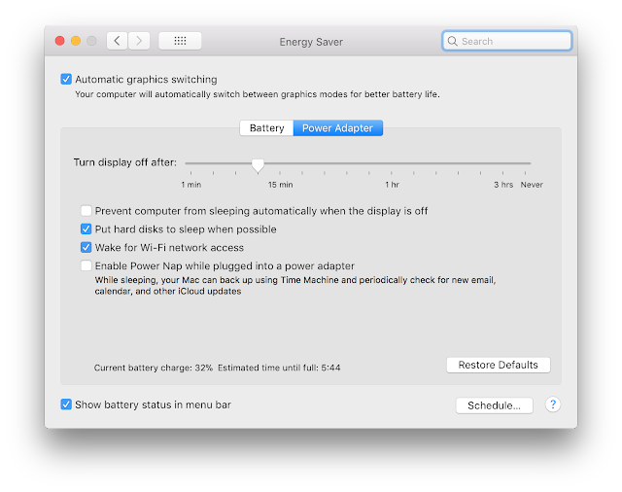The image size is (622, 492).
Task: Enable Power Nap while plugged in
Action: pyautogui.click(x=86, y=265)
